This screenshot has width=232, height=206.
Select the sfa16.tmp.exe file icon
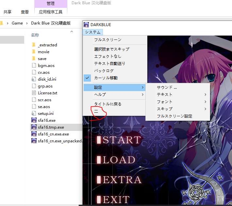[x=34, y=127]
